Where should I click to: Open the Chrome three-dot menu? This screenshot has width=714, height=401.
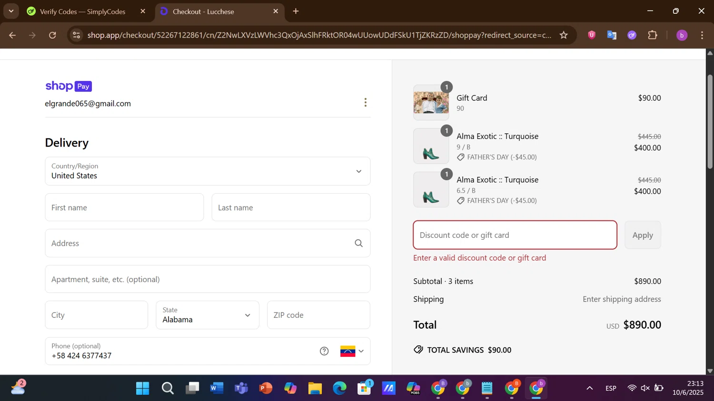[702, 35]
